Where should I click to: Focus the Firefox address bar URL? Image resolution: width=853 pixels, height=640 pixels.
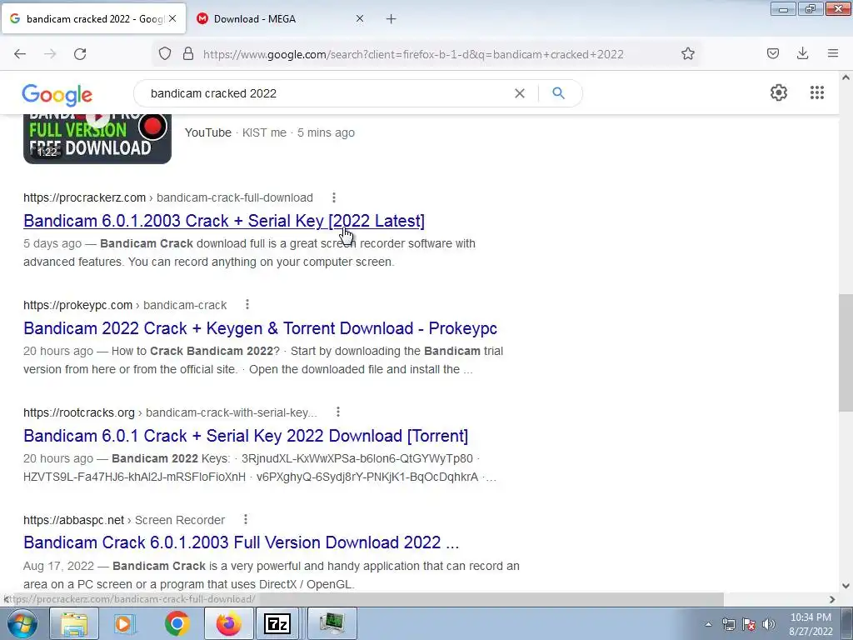point(413,54)
